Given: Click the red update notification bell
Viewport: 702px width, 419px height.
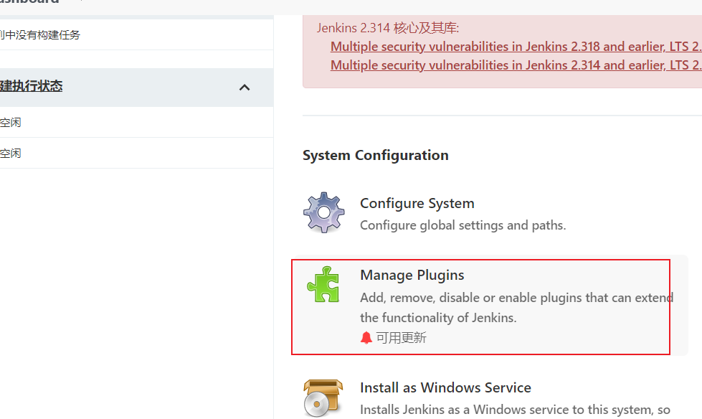Looking at the screenshot, I should 366,337.
